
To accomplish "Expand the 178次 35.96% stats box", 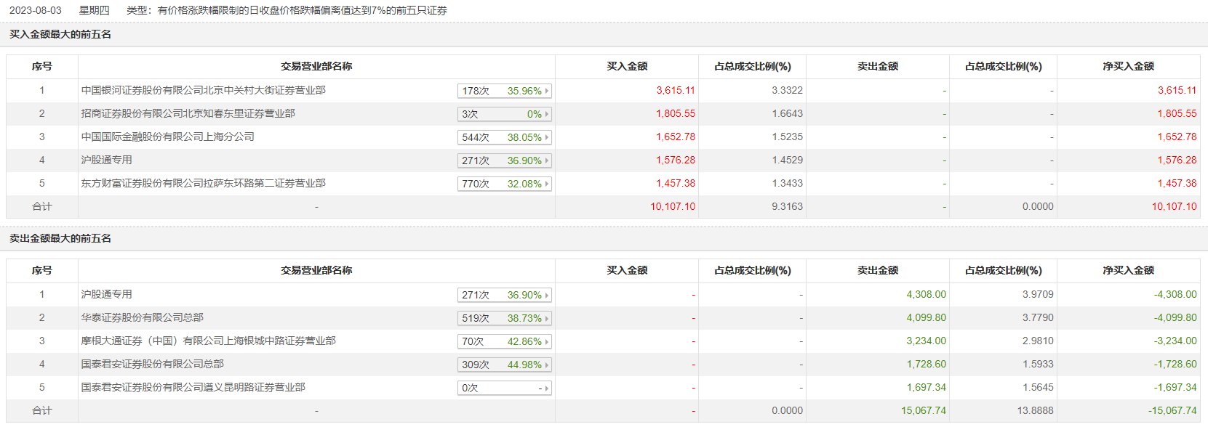I will [505, 91].
